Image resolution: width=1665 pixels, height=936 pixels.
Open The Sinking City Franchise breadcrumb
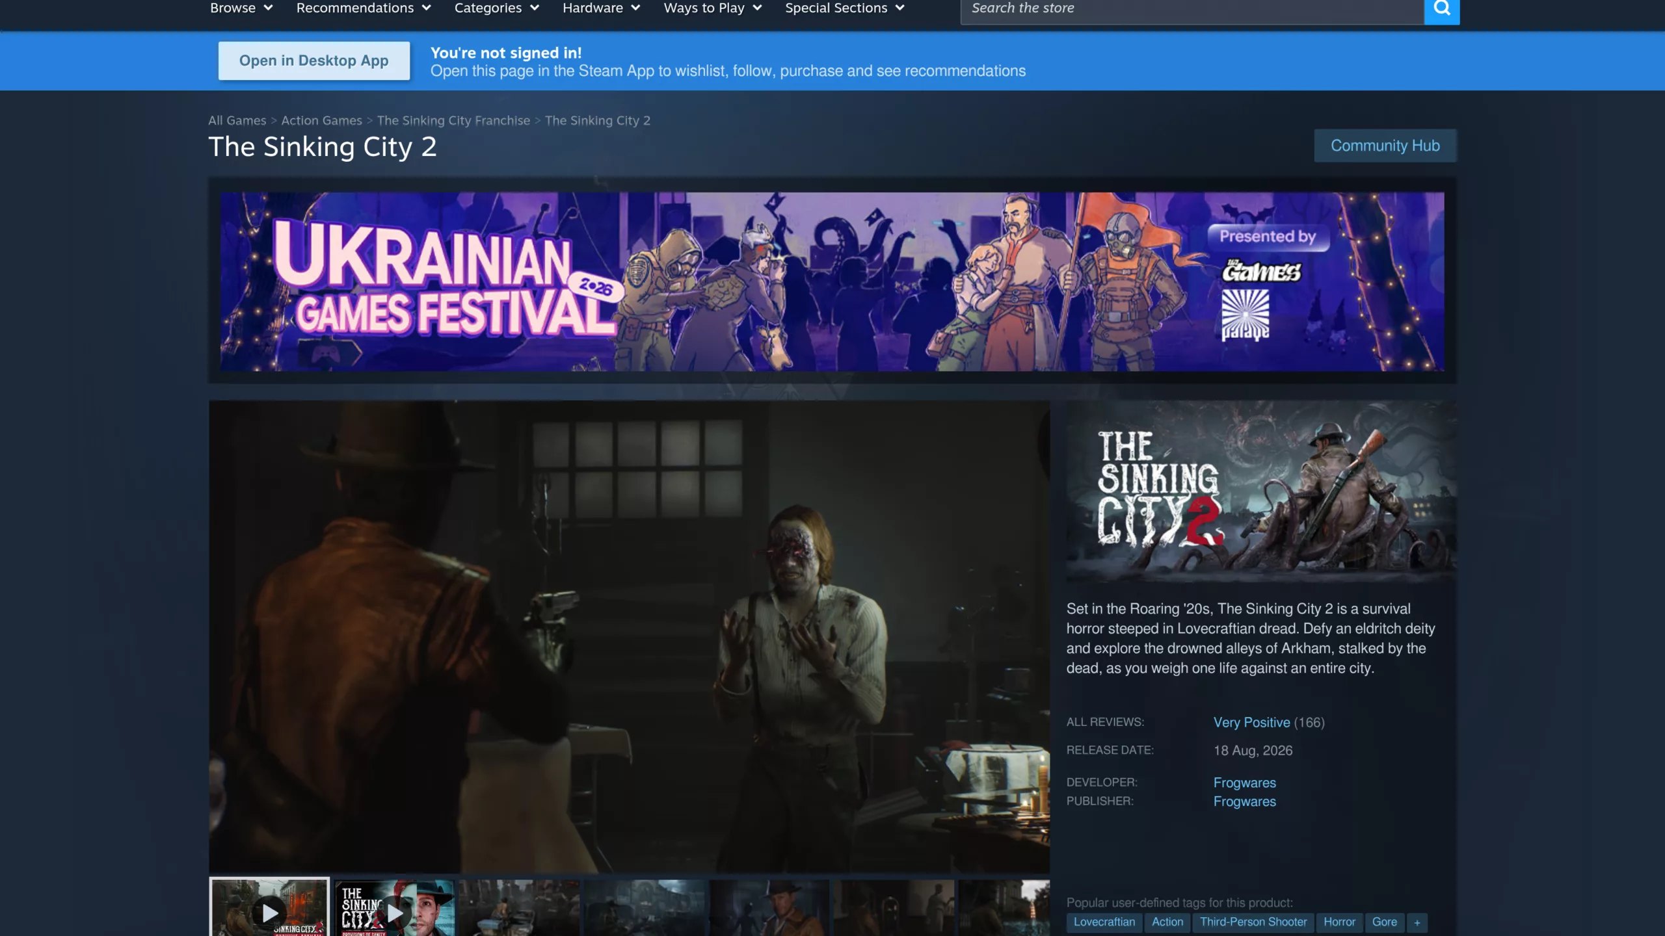click(453, 120)
